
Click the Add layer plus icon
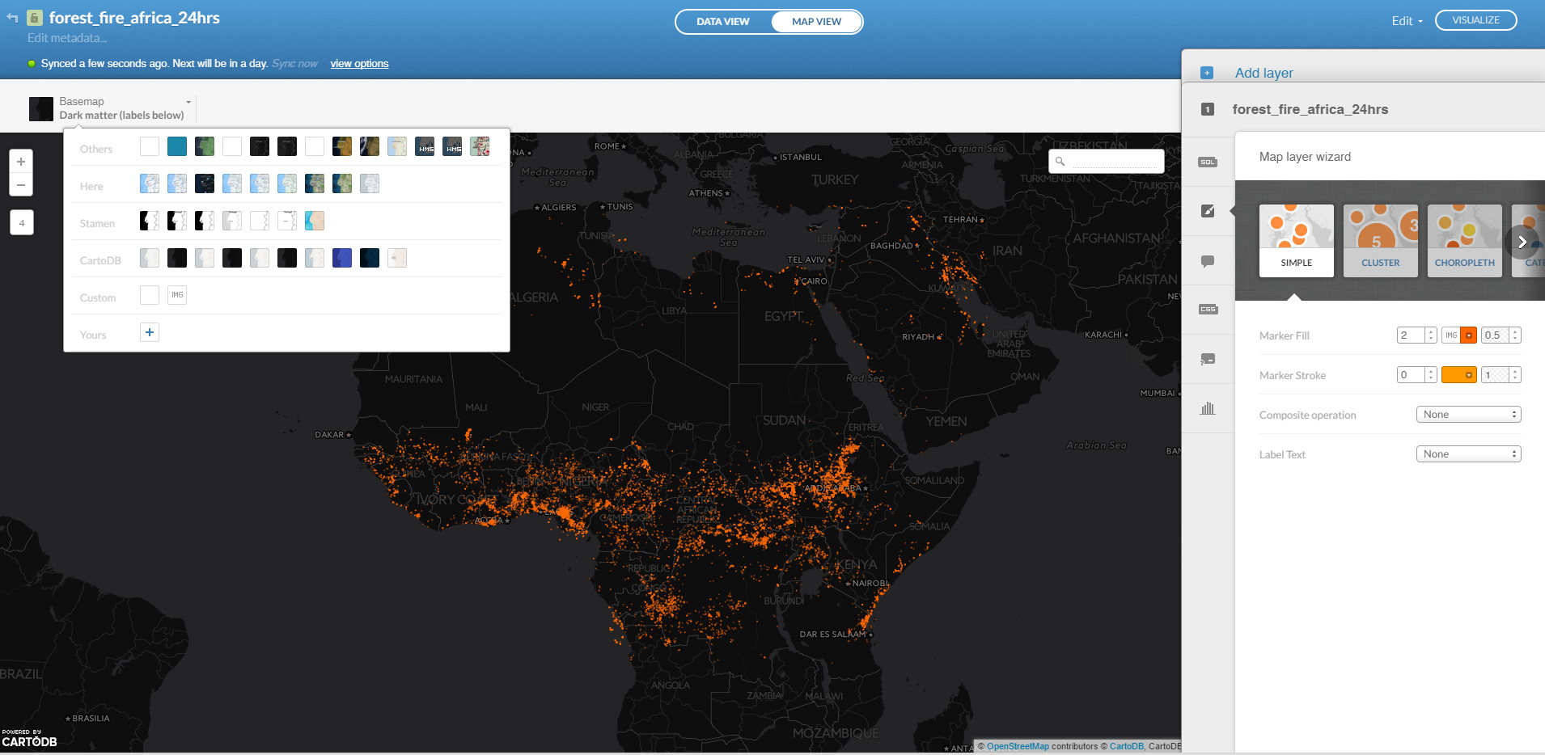[x=1208, y=73]
